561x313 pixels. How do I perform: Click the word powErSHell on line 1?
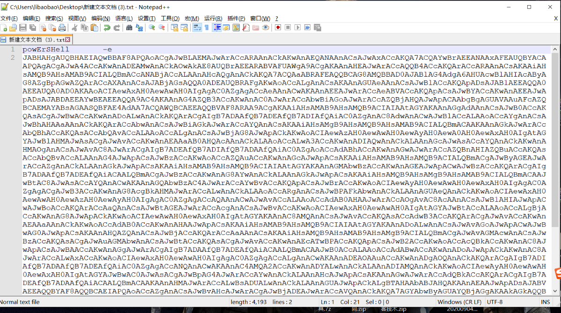[46, 50]
